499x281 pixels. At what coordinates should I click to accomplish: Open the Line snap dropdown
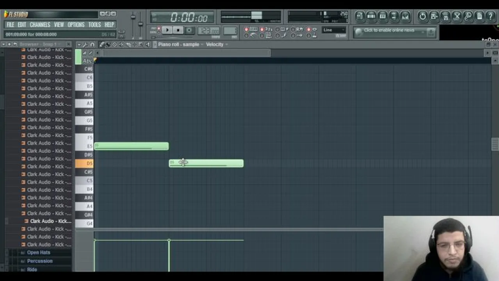coord(334,30)
